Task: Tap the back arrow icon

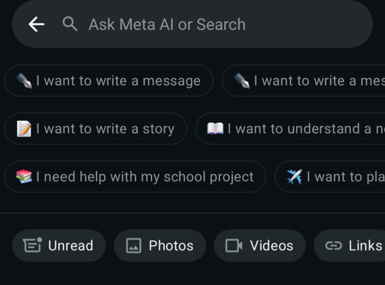Action: [36, 24]
